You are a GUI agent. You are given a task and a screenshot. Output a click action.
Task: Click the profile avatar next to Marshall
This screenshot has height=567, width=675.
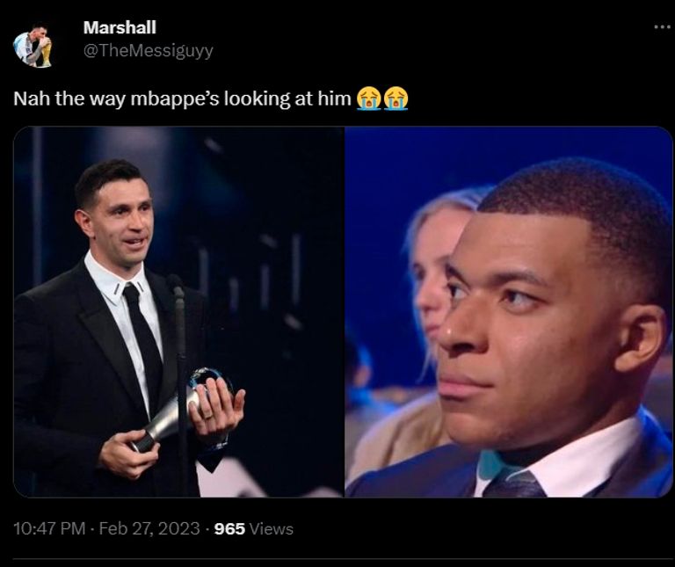[x=33, y=47]
